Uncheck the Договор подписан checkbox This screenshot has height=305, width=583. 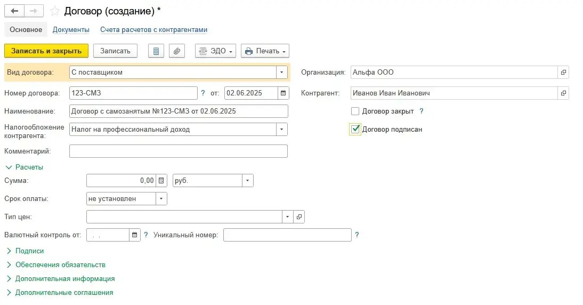[x=355, y=129]
